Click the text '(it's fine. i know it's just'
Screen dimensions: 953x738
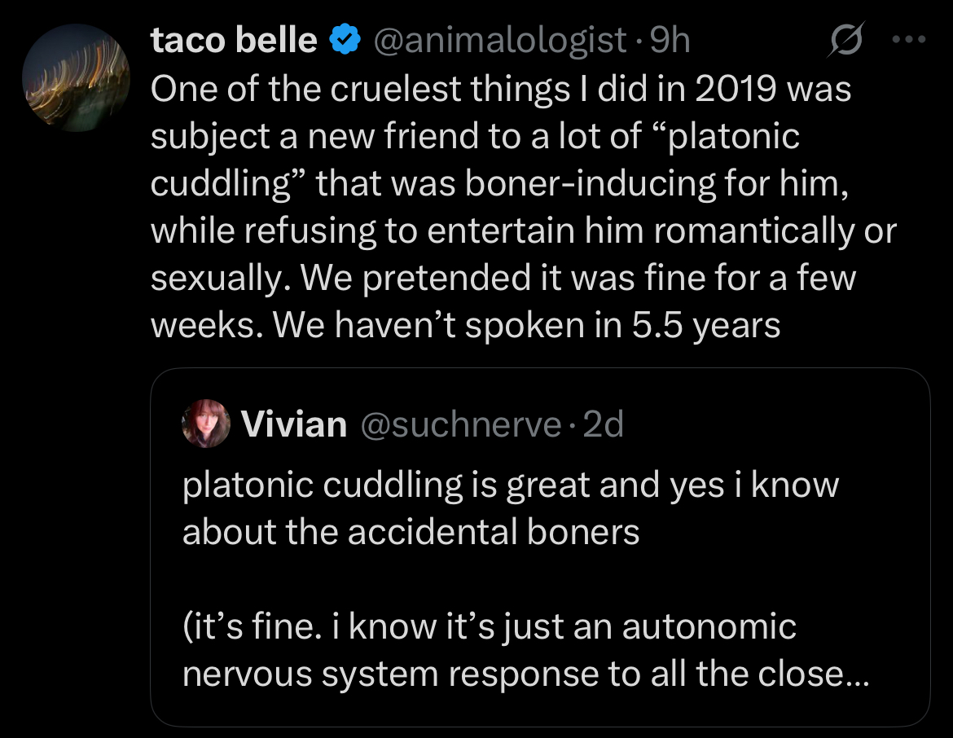coord(373,626)
